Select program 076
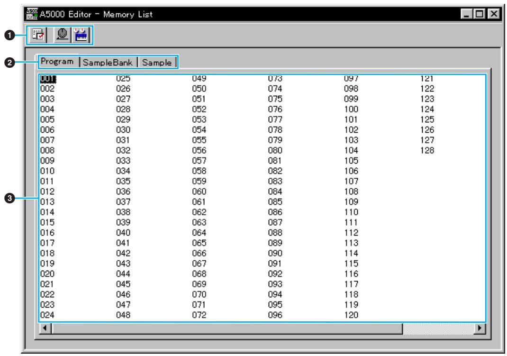The image size is (507, 356). pyautogui.click(x=275, y=110)
